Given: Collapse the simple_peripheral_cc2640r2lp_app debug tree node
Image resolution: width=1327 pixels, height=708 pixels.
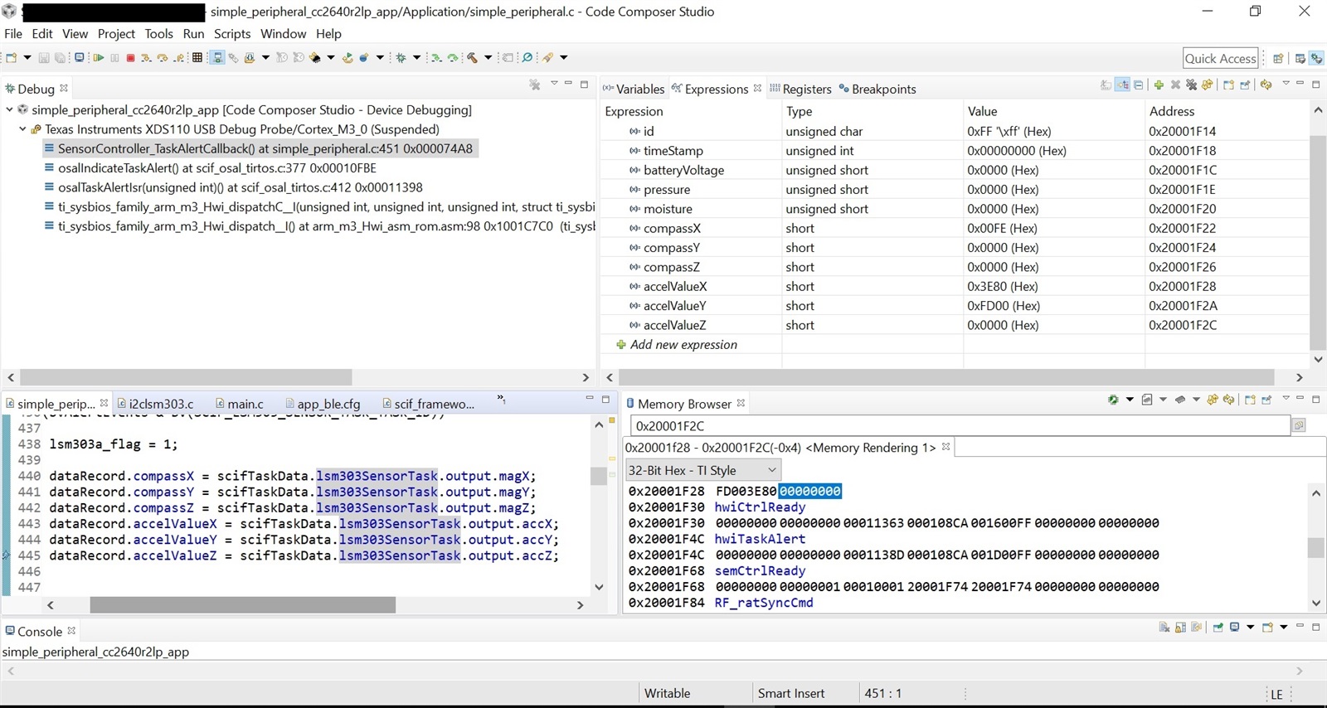Looking at the screenshot, I should [x=9, y=109].
